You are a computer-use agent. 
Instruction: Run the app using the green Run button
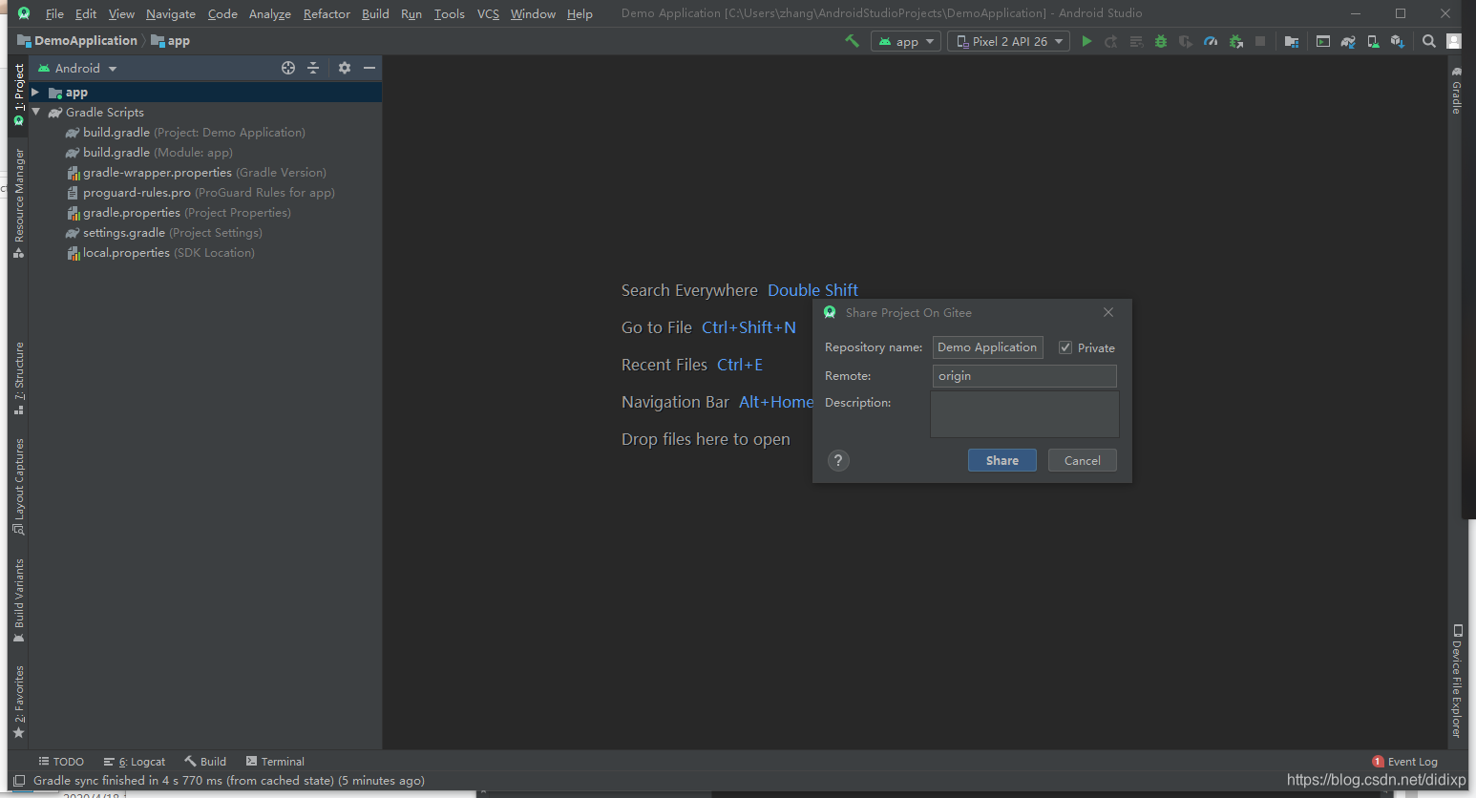1087,41
